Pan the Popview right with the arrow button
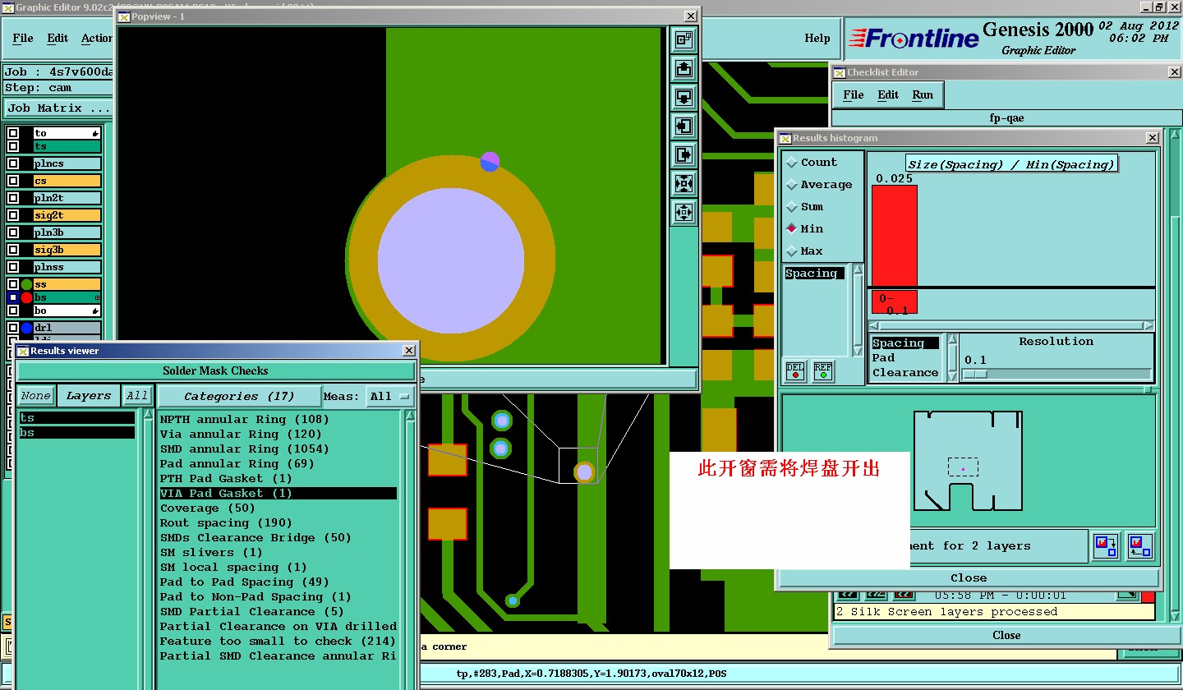 pos(684,154)
